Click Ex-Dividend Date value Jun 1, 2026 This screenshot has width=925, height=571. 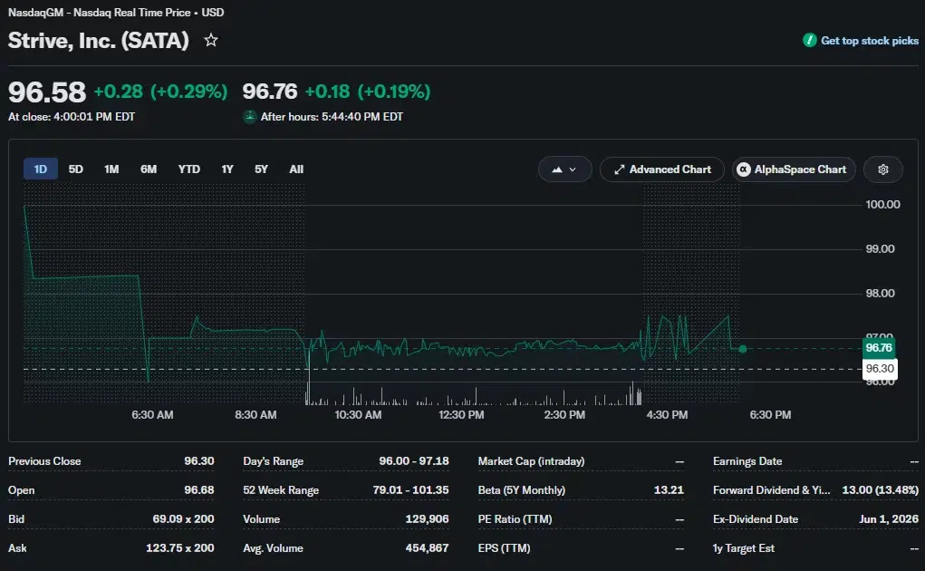[889, 518]
